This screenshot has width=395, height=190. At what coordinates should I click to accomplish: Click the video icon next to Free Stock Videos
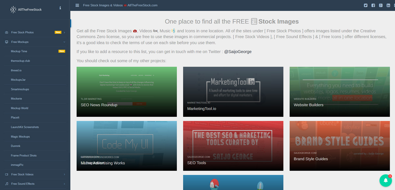point(7,174)
